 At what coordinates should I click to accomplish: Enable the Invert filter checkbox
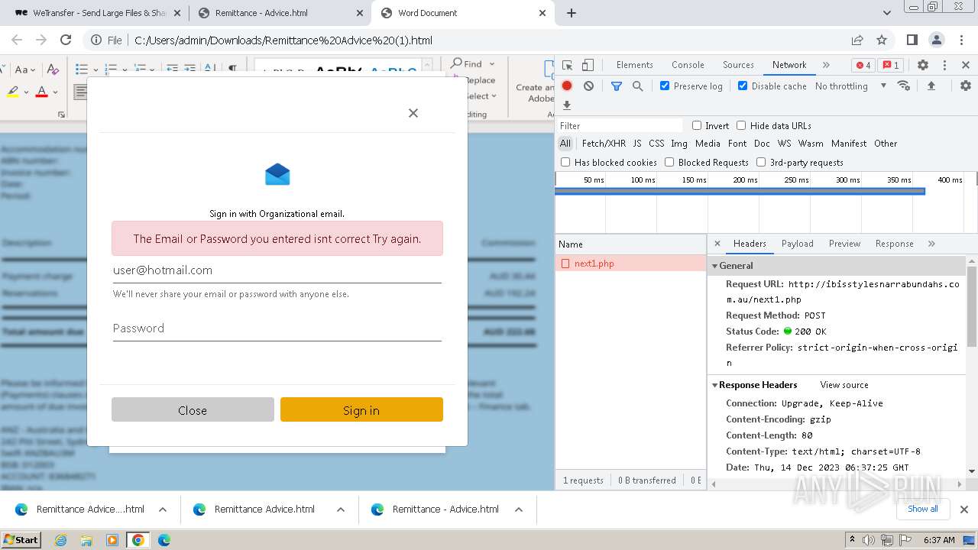pyautogui.click(x=697, y=125)
